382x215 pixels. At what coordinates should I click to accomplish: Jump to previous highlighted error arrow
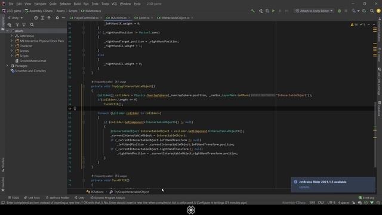369,24
